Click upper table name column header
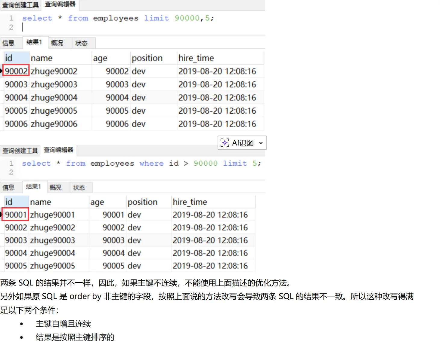The image size is (440, 345). [x=61, y=58]
